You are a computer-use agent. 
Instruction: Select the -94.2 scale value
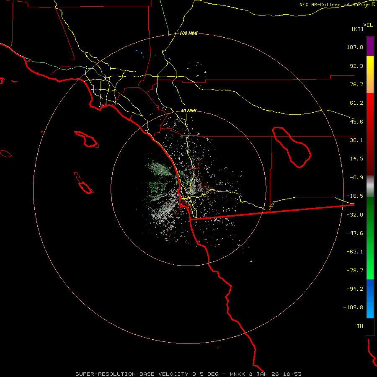(355, 289)
